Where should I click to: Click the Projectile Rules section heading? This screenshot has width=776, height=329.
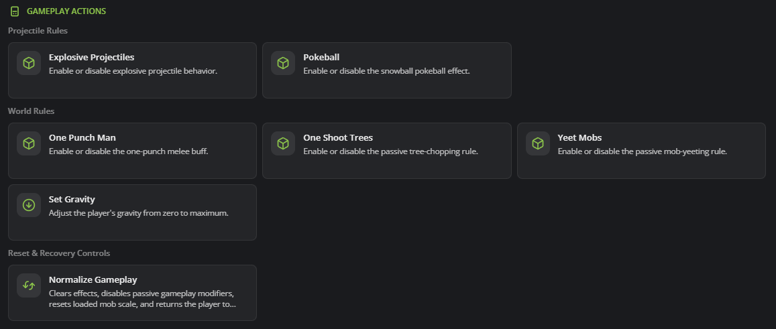(x=38, y=31)
